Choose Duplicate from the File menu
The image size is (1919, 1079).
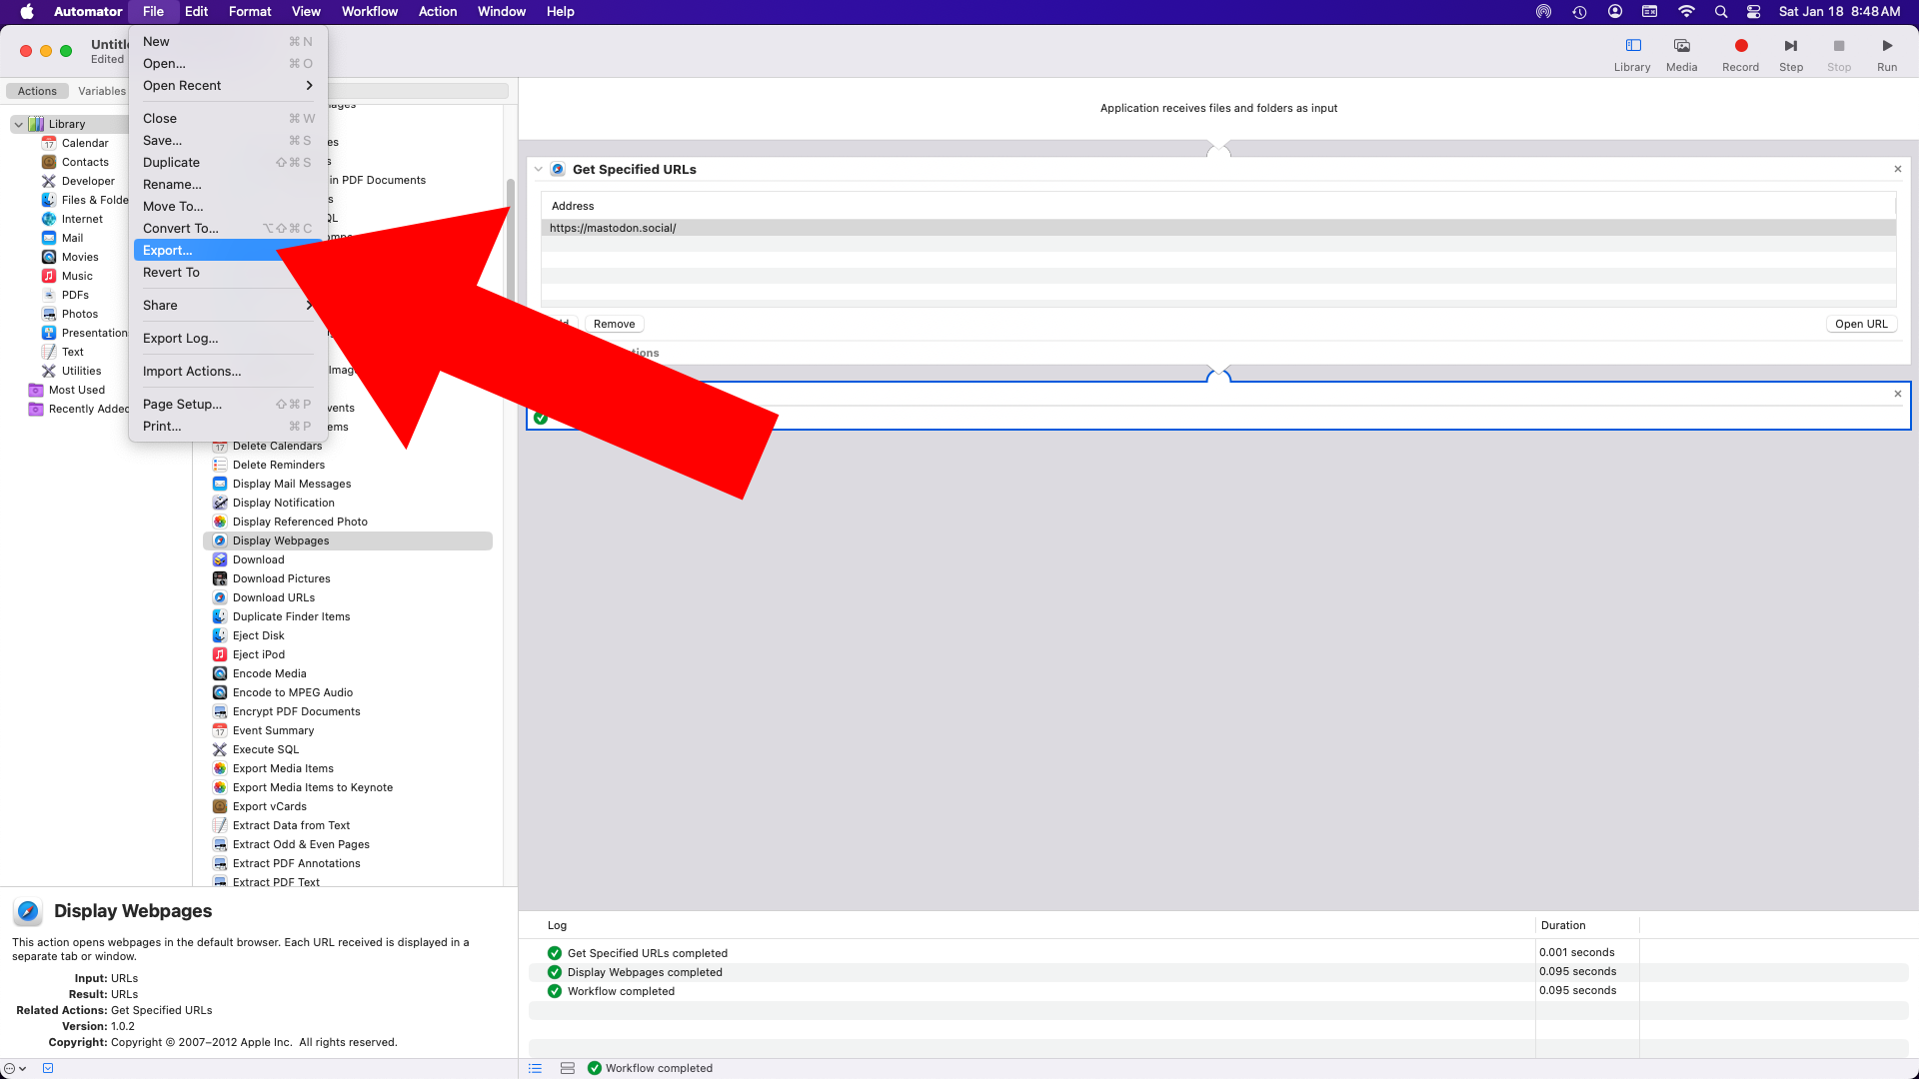(227, 163)
